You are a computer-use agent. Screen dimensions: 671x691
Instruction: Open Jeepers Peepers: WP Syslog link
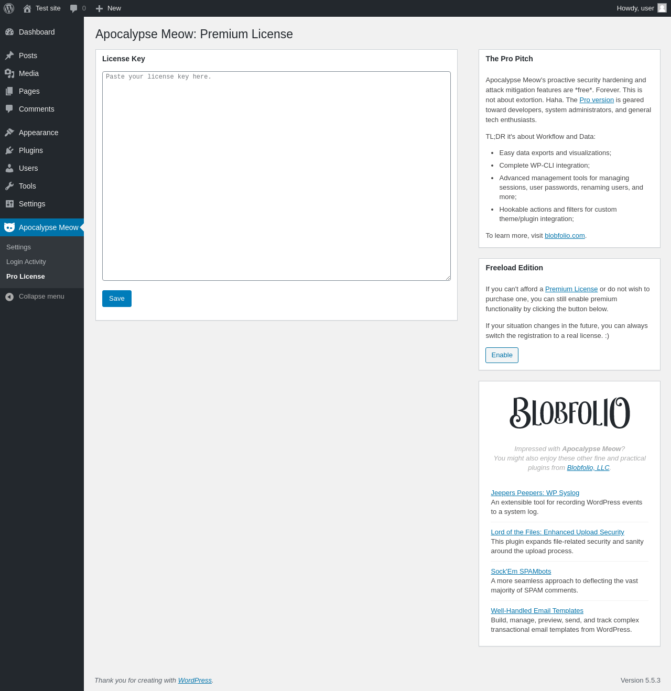[x=535, y=493]
